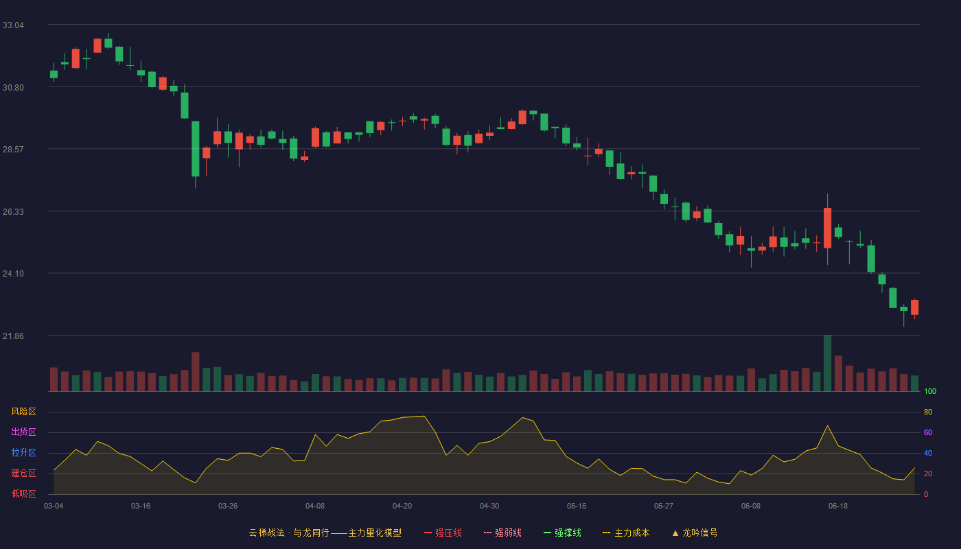Click the 04-20 date axis label
The image size is (961, 549).
(x=402, y=506)
